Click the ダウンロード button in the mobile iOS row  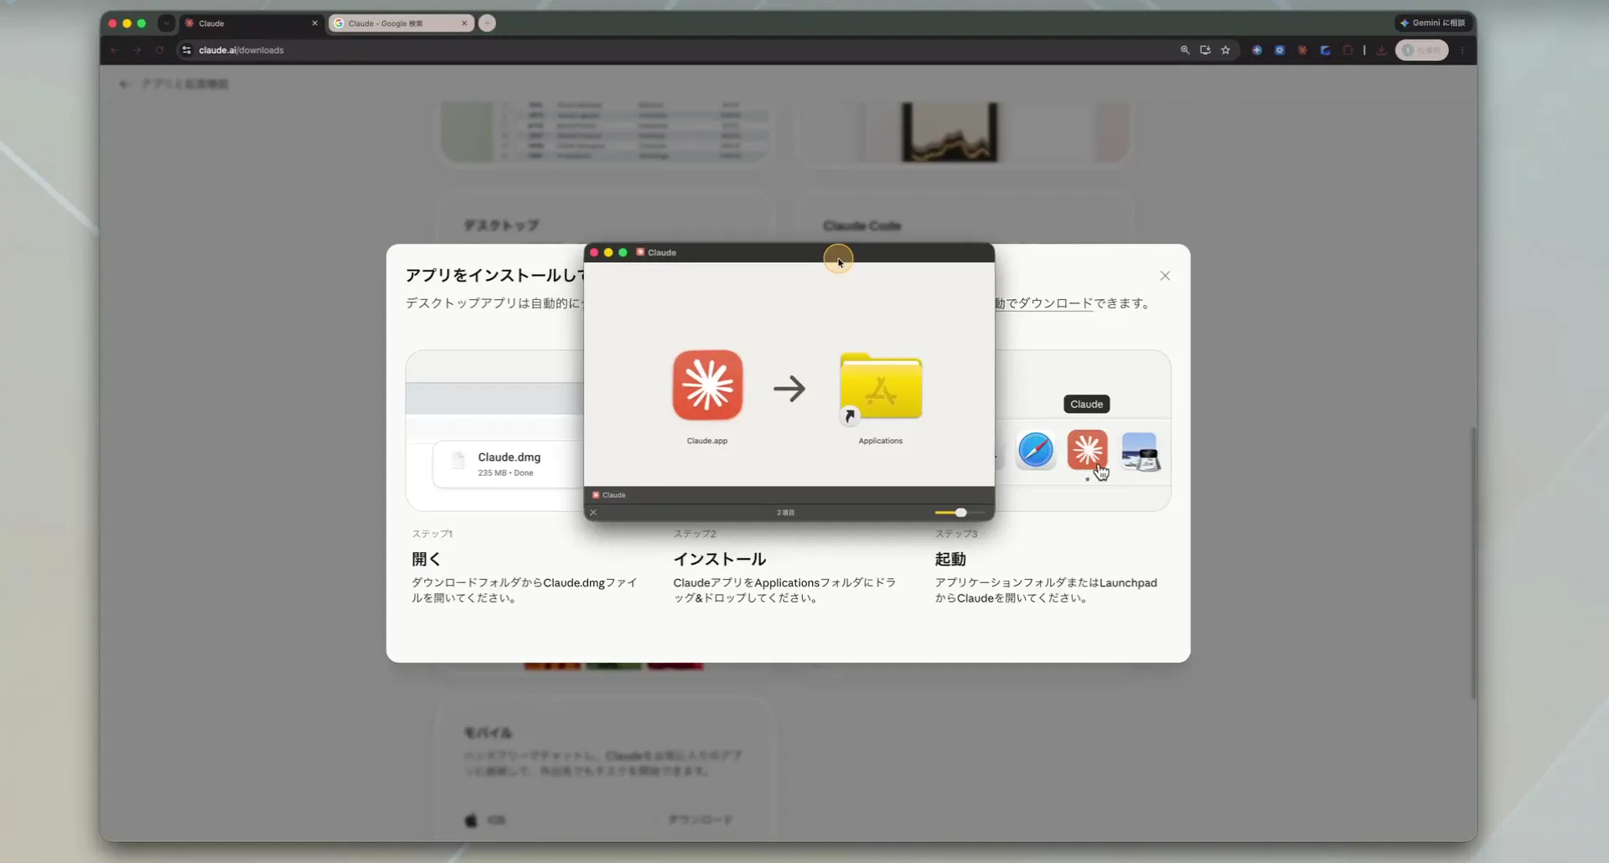coord(700,819)
